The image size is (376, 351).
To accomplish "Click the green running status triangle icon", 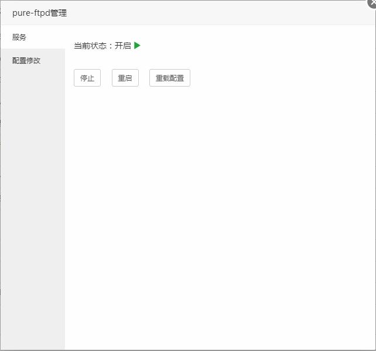I will click(137, 46).
